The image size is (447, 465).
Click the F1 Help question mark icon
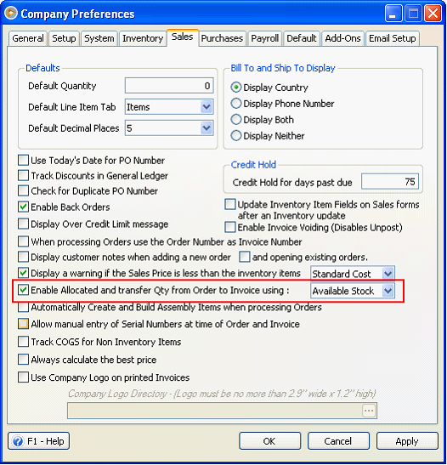(18, 441)
